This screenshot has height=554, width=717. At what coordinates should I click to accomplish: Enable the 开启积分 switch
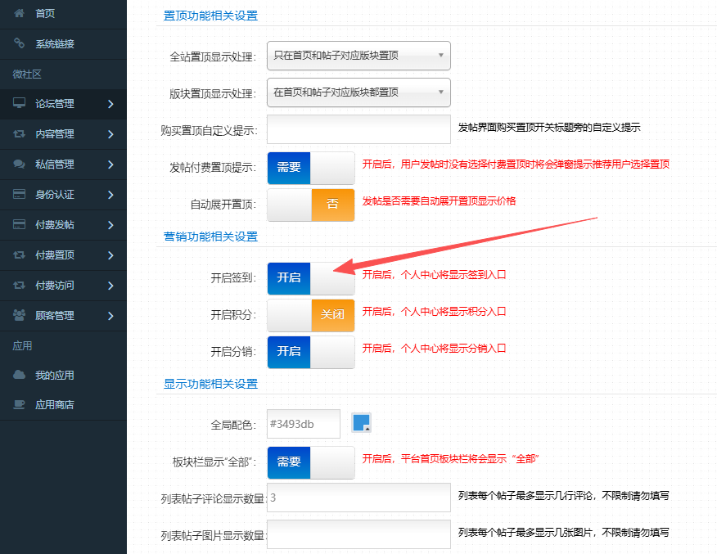(310, 315)
